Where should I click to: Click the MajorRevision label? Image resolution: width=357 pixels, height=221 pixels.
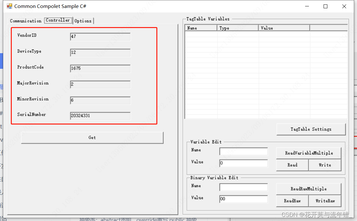click(x=33, y=83)
